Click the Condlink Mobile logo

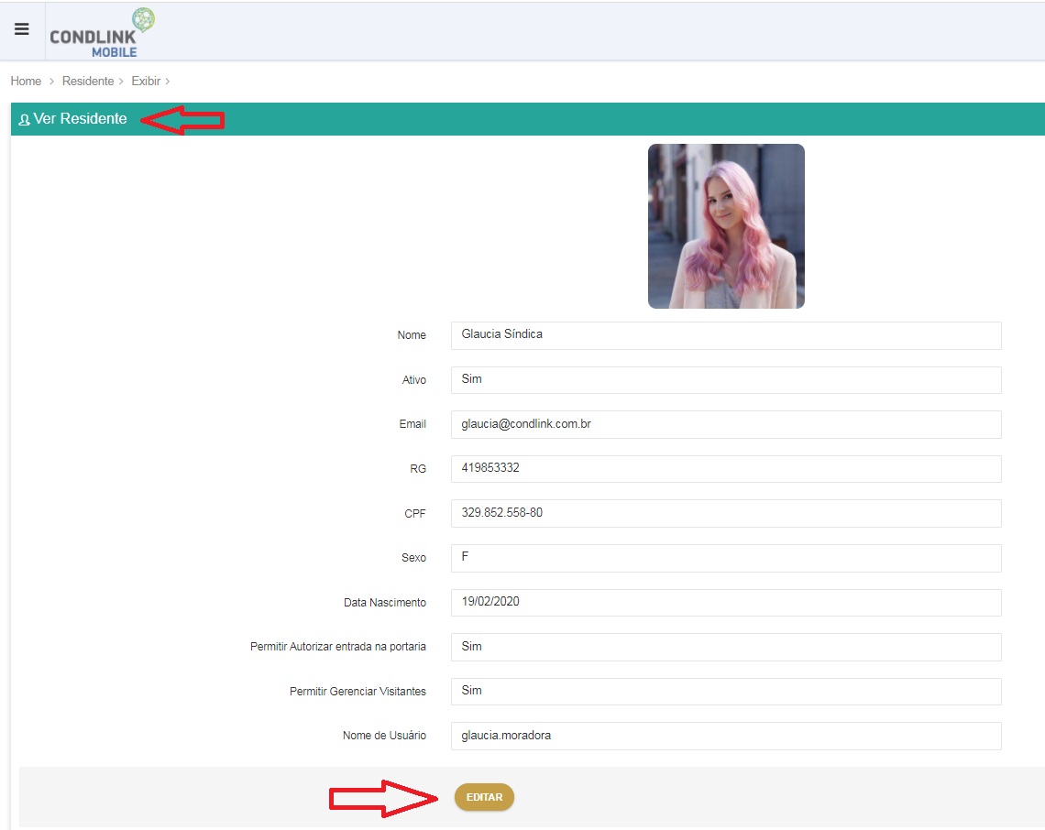(103, 33)
